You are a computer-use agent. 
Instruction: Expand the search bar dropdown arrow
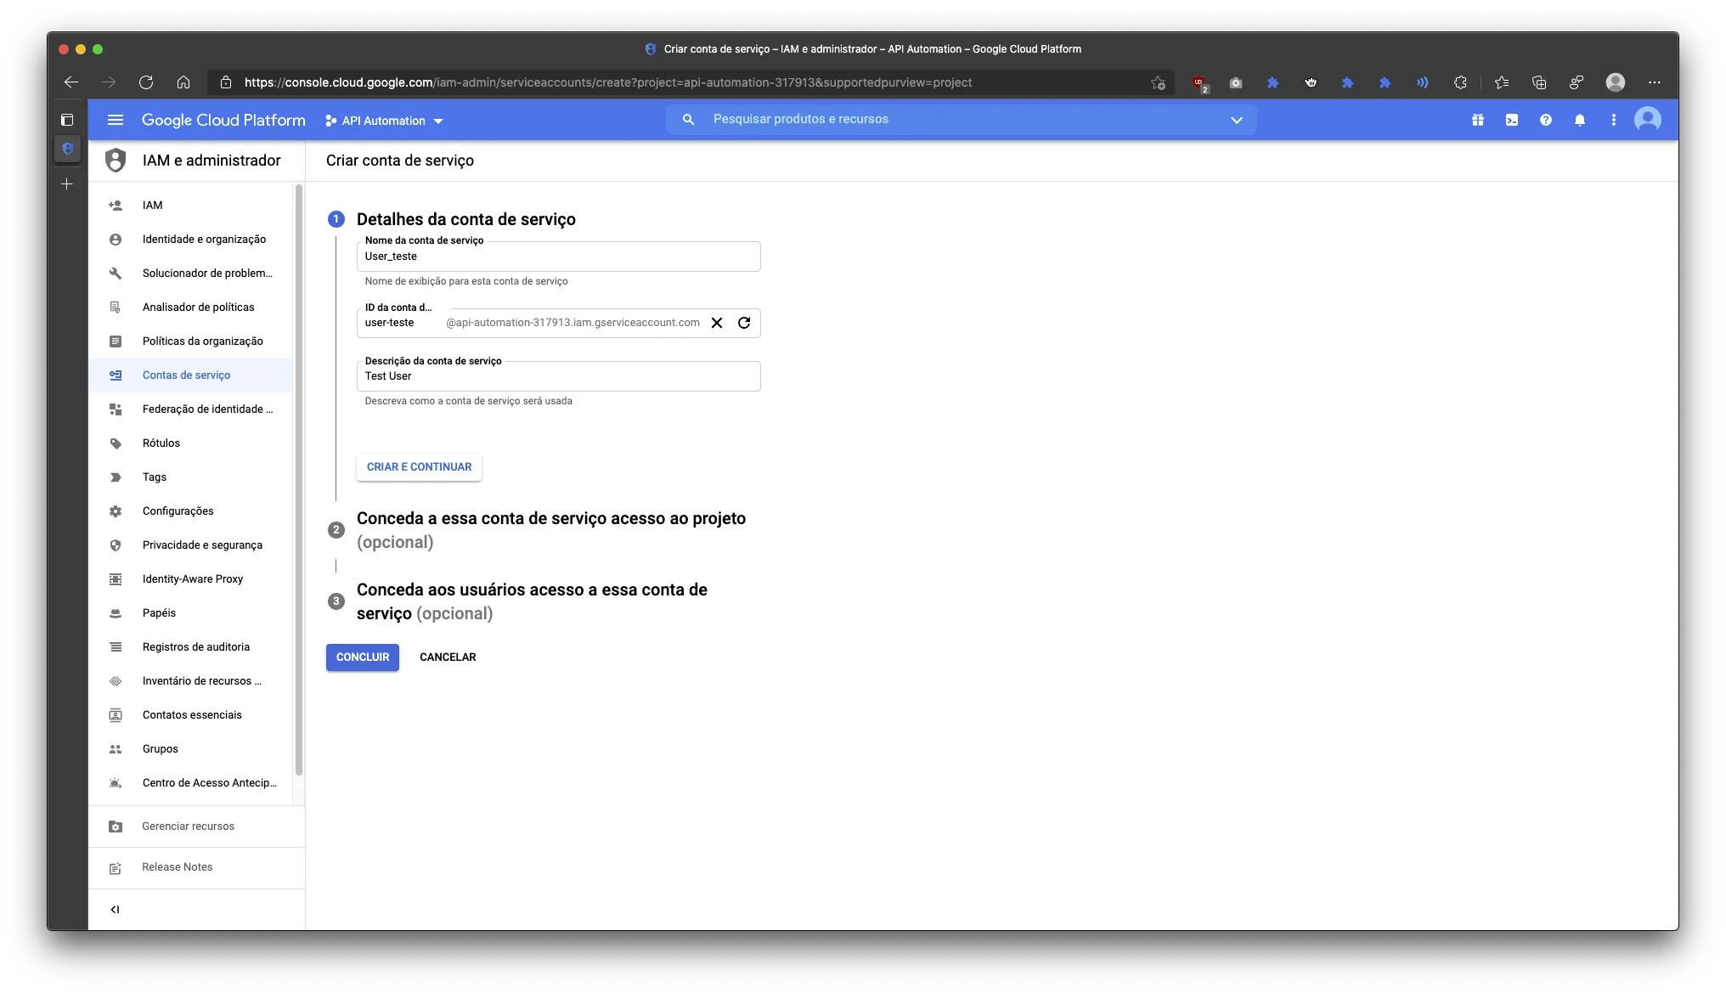coord(1237,120)
